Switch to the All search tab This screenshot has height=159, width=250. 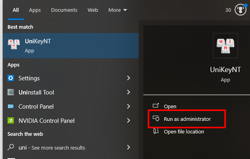coord(16,10)
